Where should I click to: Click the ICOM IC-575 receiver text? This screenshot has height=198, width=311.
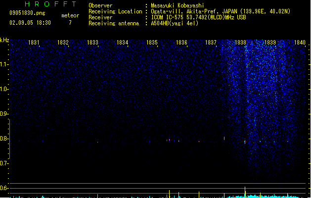[198, 17]
